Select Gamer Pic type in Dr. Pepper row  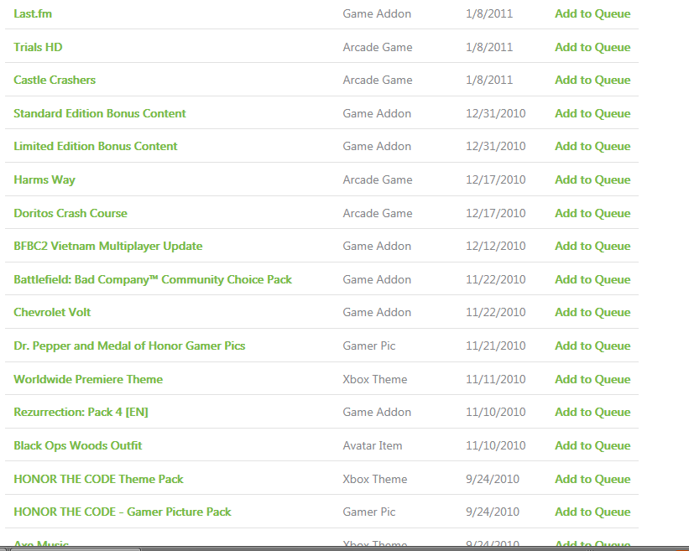click(368, 346)
